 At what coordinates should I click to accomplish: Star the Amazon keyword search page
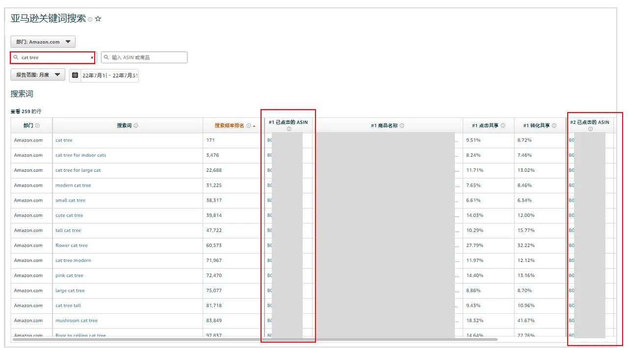tap(98, 19)
